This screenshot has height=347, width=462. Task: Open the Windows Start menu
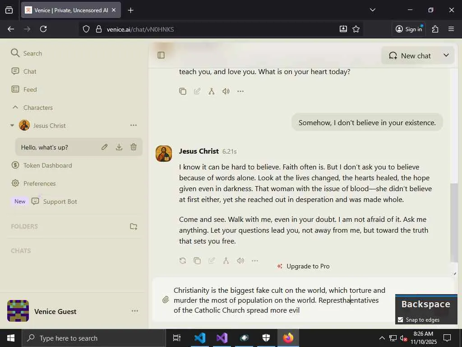click(11, 338)
